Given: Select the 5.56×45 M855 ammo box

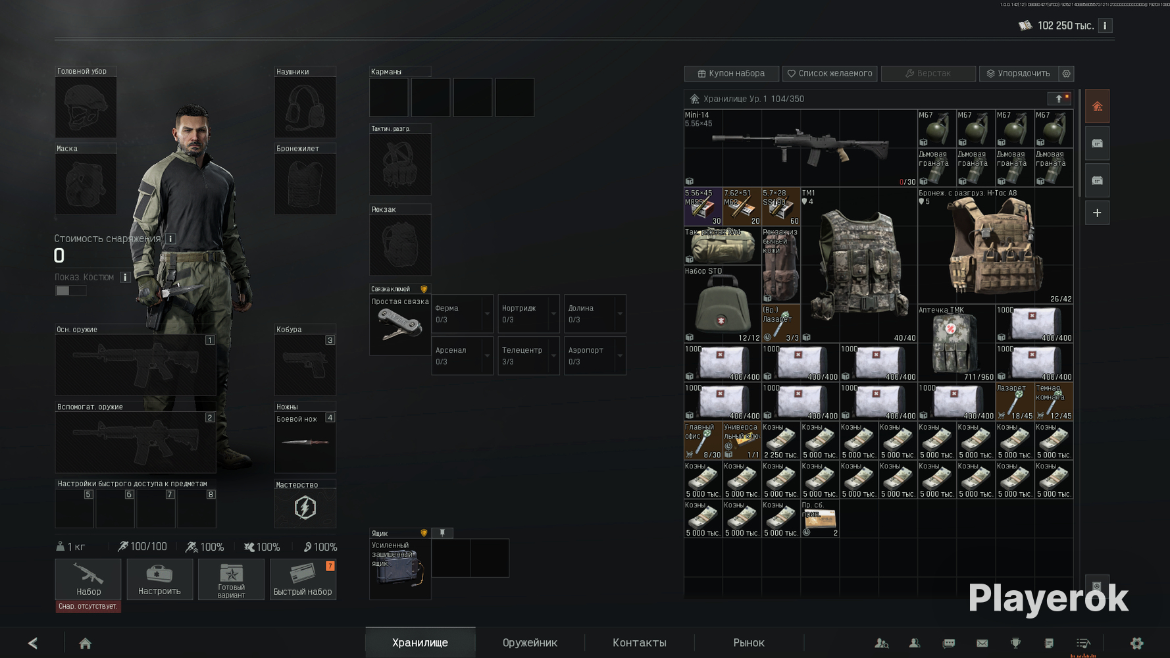Looking at the screenshot, I should click(x=703, y=207).
